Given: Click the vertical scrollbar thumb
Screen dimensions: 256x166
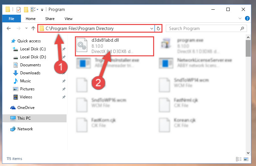Looking at the screenshot, I should point(248,48).
